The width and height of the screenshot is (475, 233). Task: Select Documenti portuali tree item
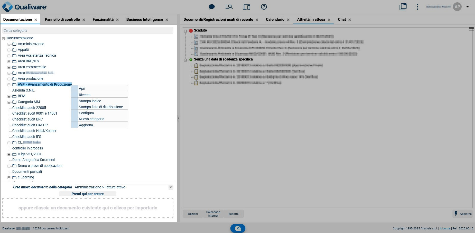point(27,171)
